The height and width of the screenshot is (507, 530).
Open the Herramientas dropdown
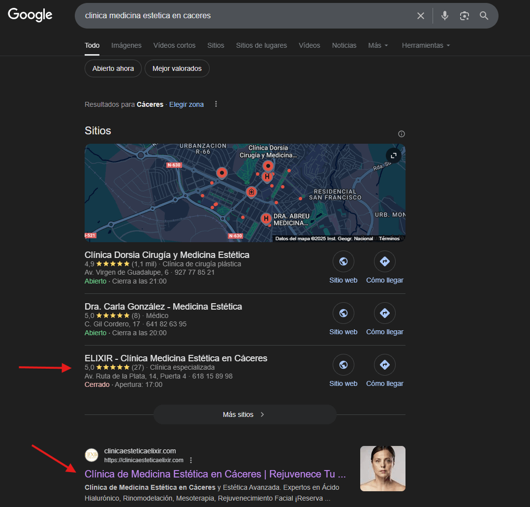[x=426, y=45]
